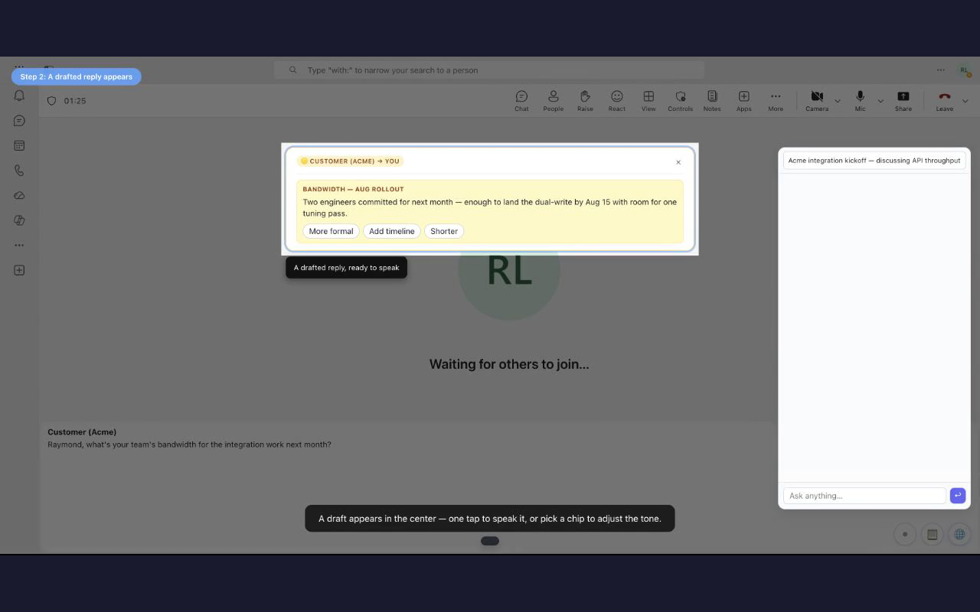The height and width of the screenshot is (612, 980).
Task: Expand the Mic options arrow
Action: 880,100
